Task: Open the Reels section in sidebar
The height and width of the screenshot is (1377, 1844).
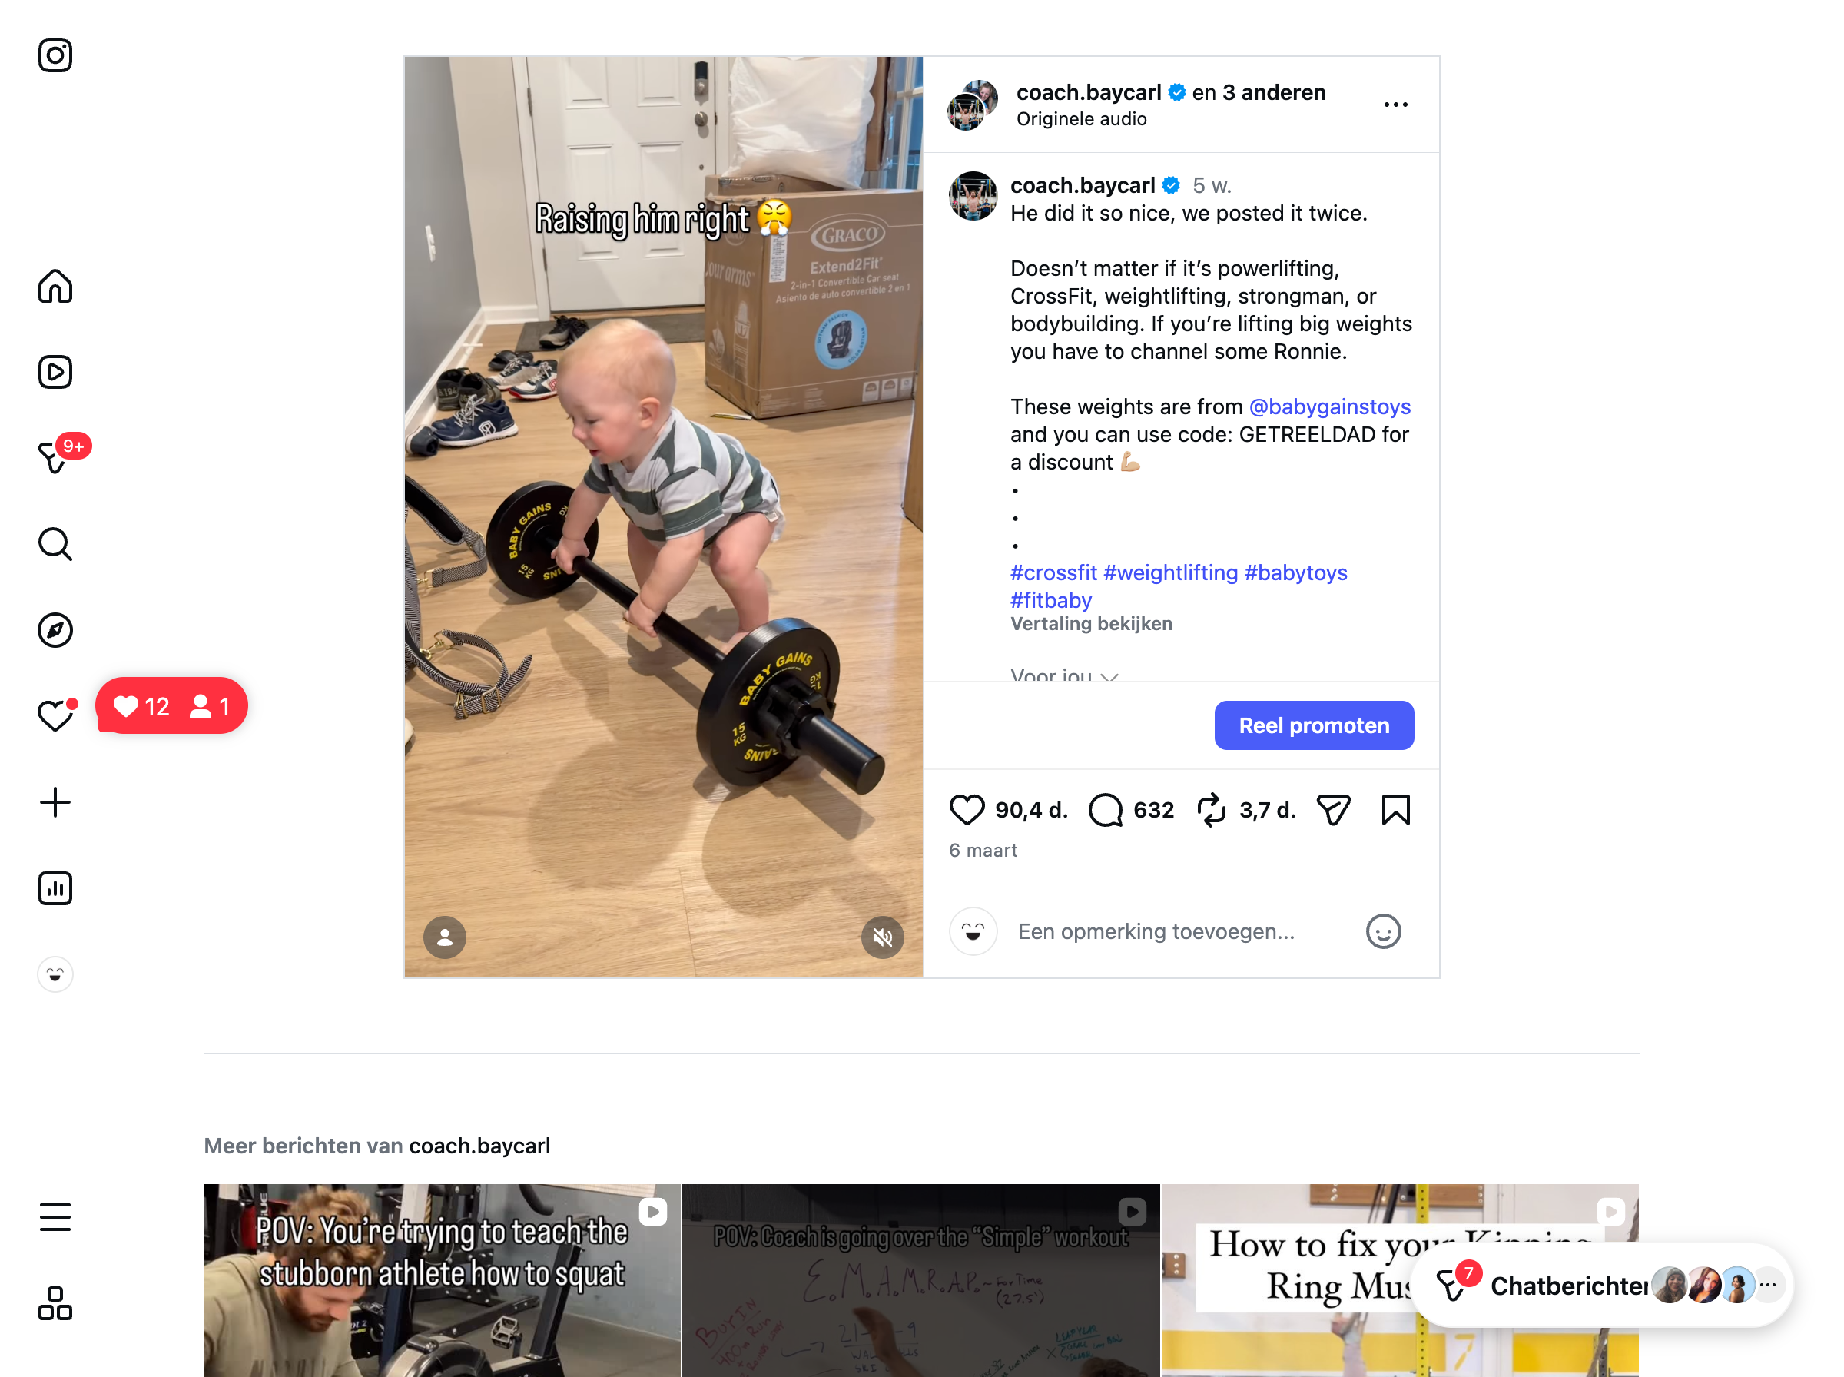Action: 55,372
